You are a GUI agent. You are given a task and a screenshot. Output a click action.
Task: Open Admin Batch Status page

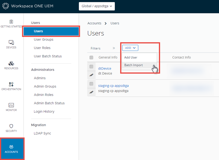pos(49,103)
